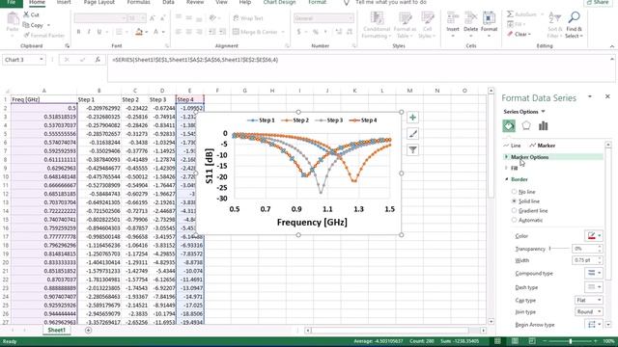Expand the Fill section
The image size is (618, 347).
coord(514,168)
